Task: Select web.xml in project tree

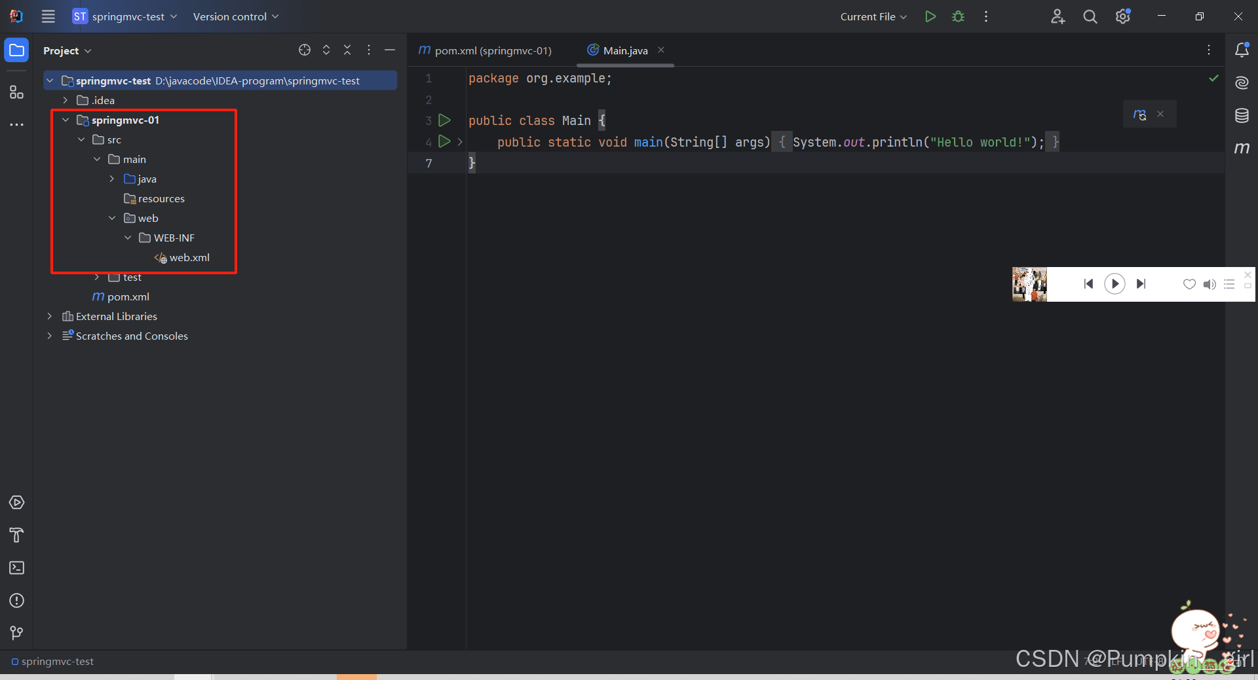Action: pyautogui.click(x=189, y=258)
